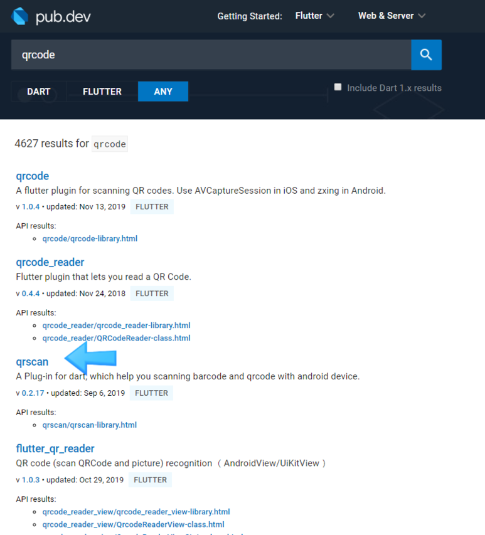Viewport: 485px width, 535px height.
Task: Click qrcode description mentioning AVCaptureSession
Action: 201,191
